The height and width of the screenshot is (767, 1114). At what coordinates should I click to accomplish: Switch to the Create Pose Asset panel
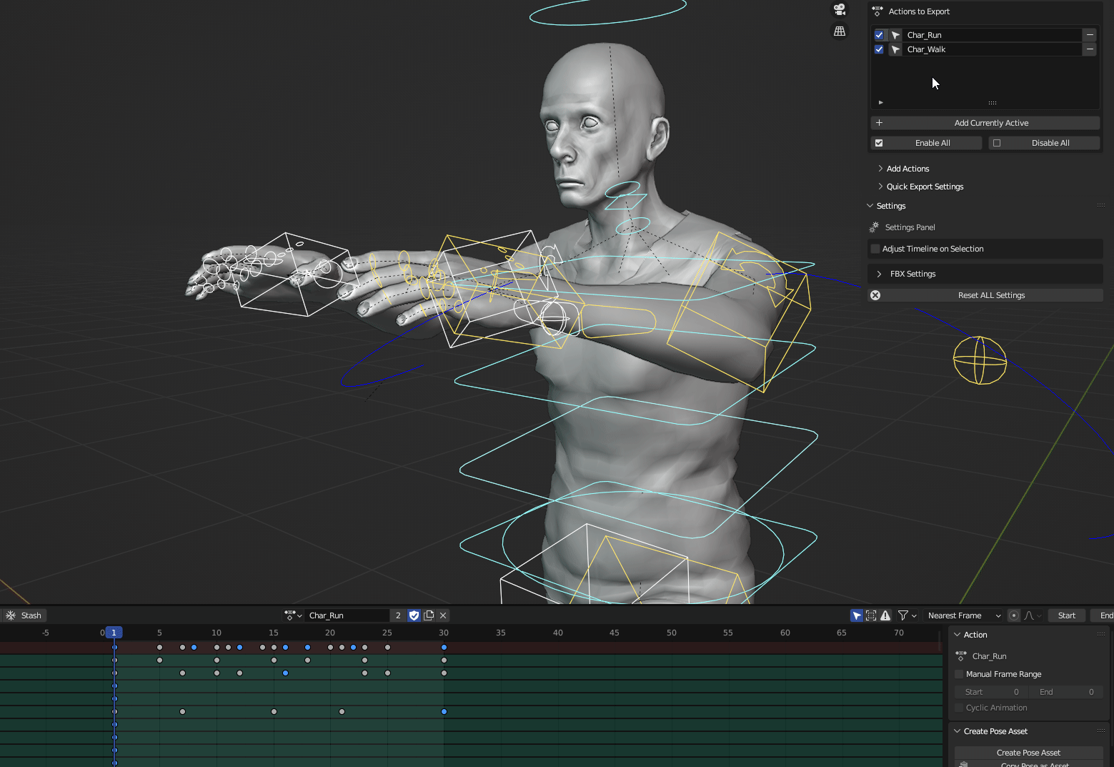[x=995, y=731]
